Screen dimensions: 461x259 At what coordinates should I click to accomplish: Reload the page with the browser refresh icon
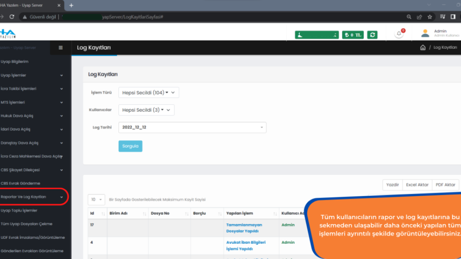[x=12, y=17]
